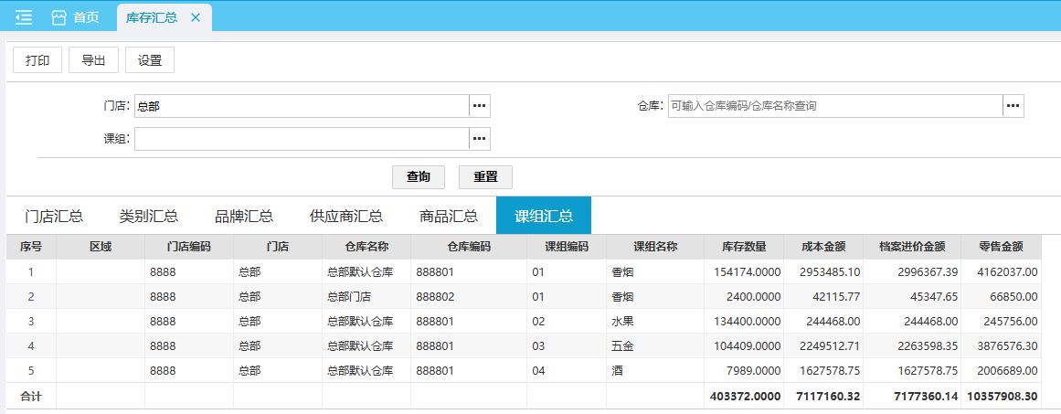Open the 仓库 selection ellipsis button

1013,106
